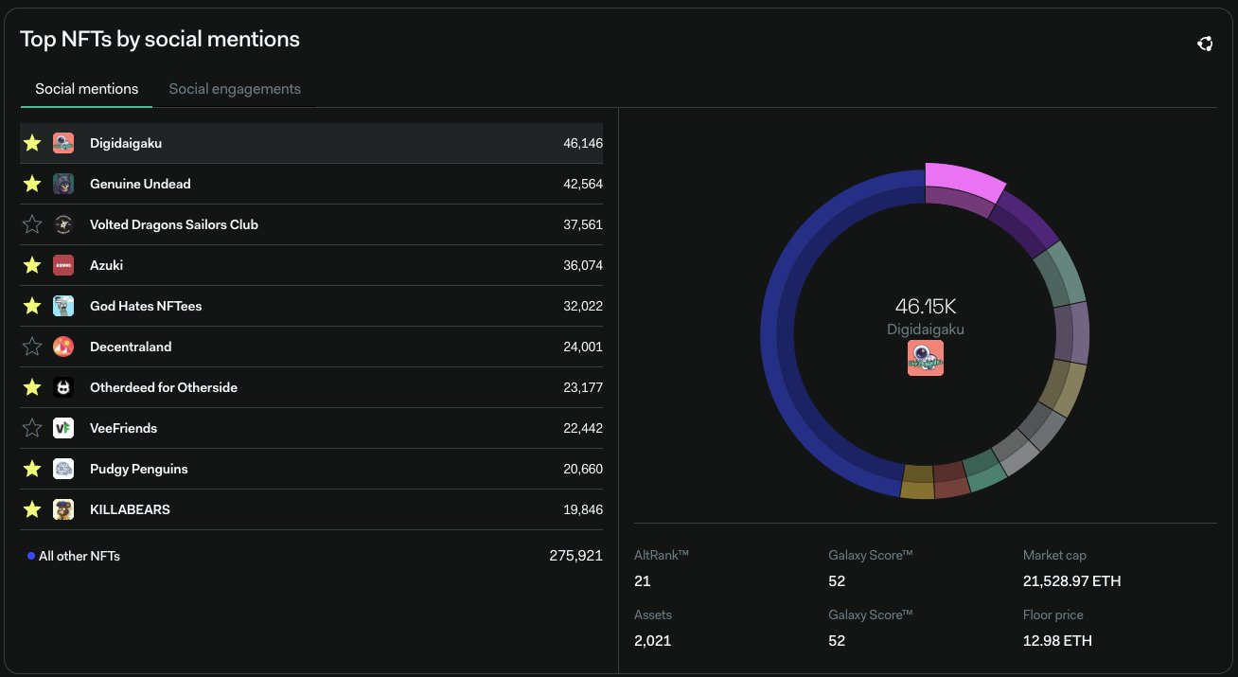
Task: Click the dark red chart segment at bottom
Action: coord(951,481)
